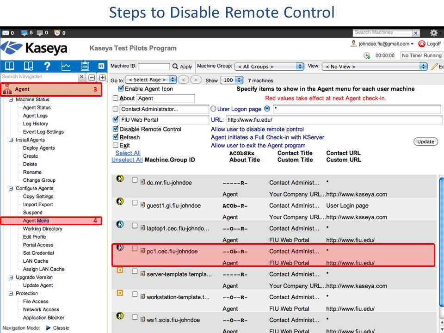Select checkbox for pc1.cec.fiu-johndoe row
This screenshot has height=333, width=444.
(135, 248)
